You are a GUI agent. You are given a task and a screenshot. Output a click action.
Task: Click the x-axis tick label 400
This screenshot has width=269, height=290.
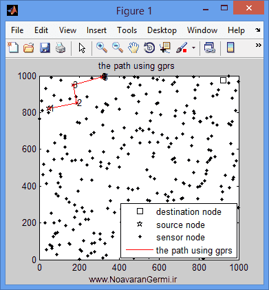point(119,267)
